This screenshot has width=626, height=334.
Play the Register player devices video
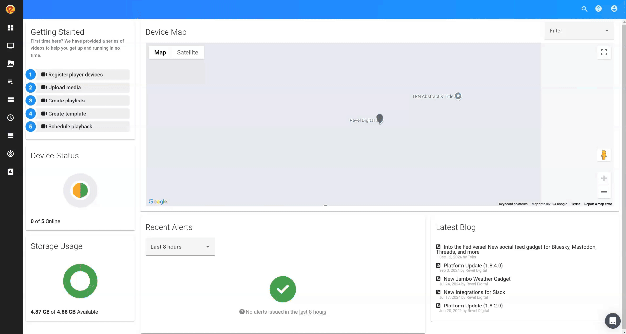coord(75,75)
